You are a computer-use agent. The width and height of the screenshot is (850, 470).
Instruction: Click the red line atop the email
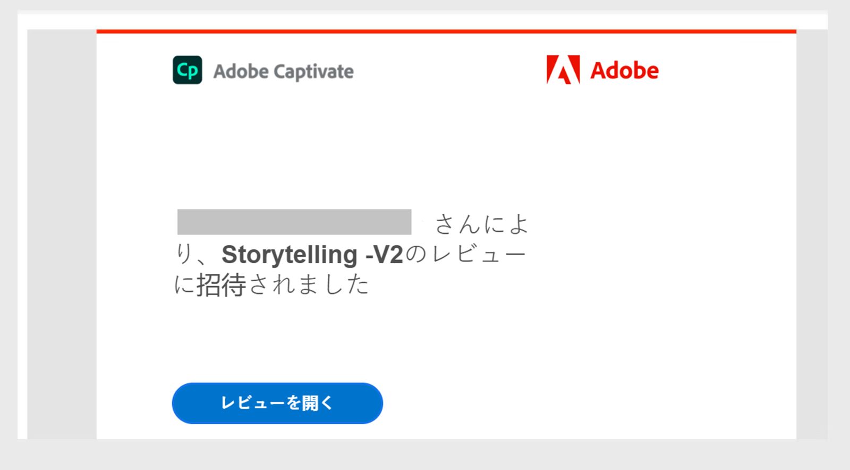446,31
